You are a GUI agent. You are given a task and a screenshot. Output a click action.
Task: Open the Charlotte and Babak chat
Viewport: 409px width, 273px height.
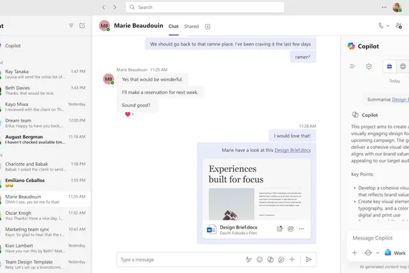tap(46, 167)
